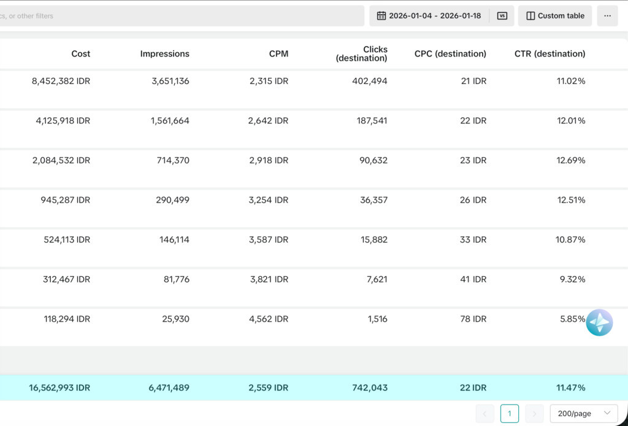Viewport: 628px width, 426px height.
Task: Sort by CTR (destination) column header
Action: [x=549, y=54]
